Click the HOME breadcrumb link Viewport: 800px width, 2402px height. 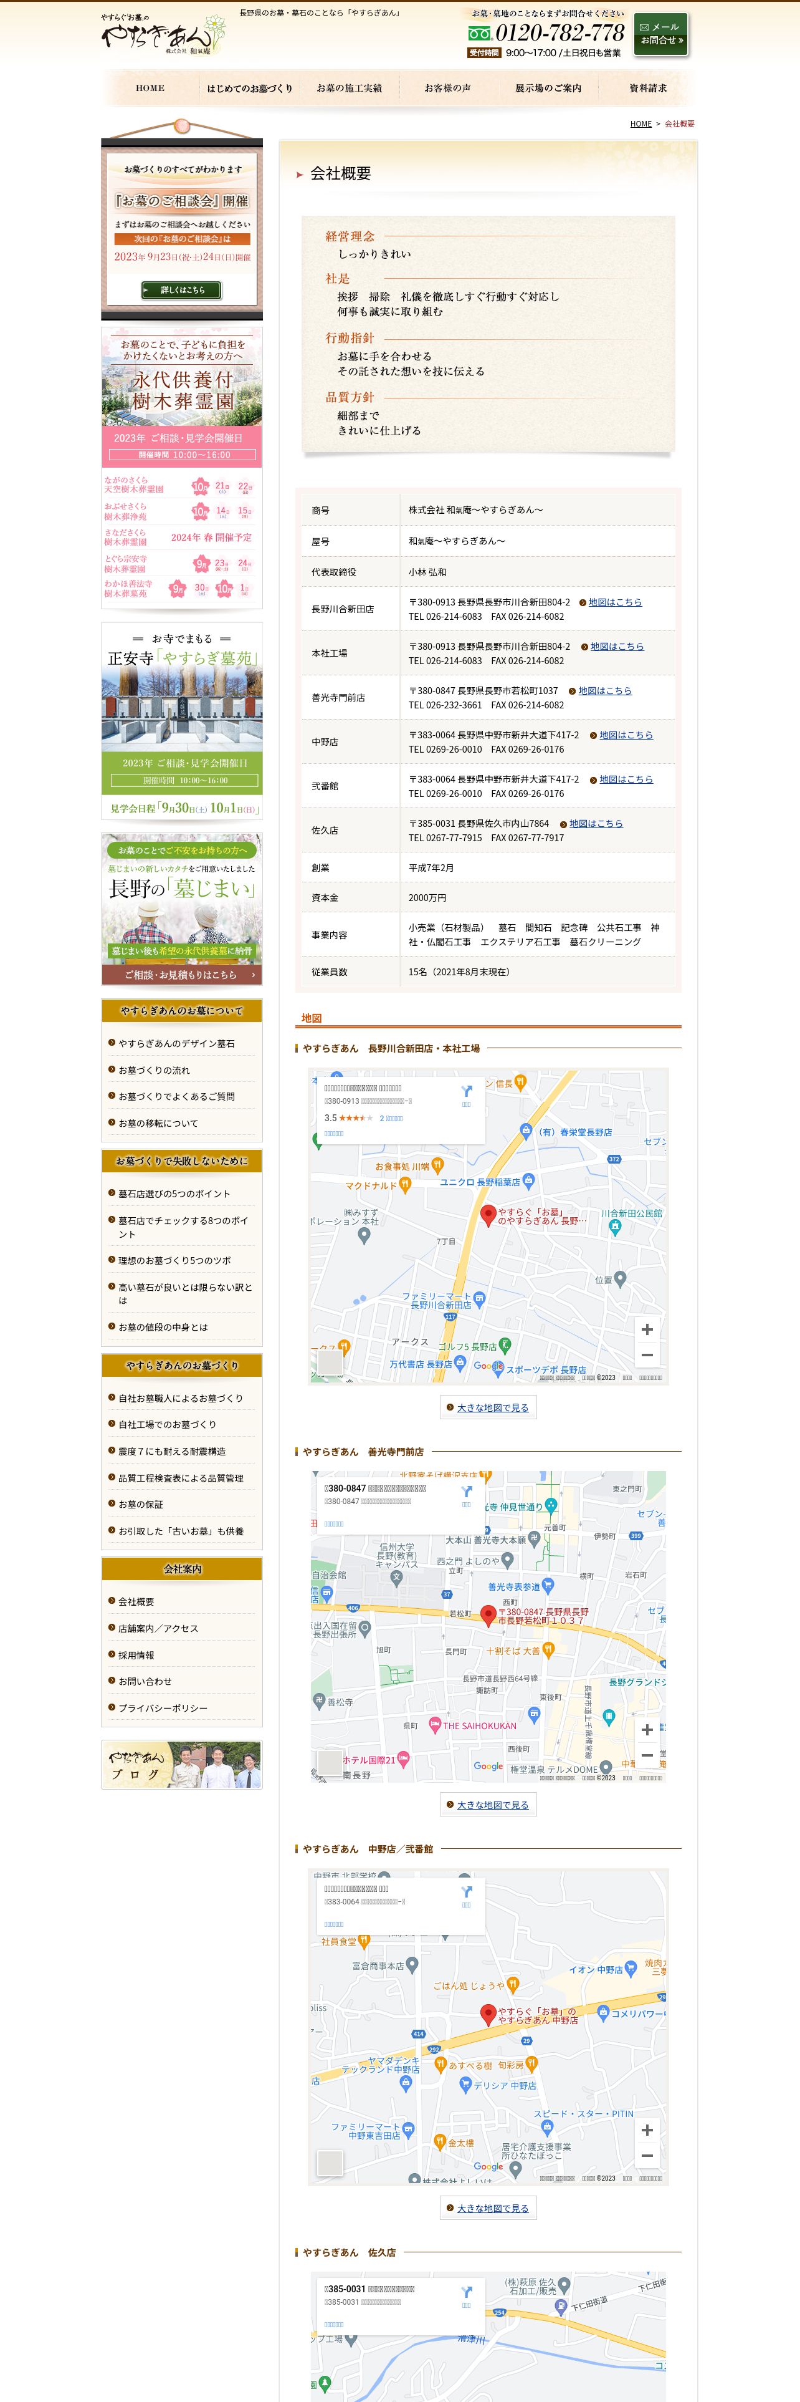[x=640, y=124]
